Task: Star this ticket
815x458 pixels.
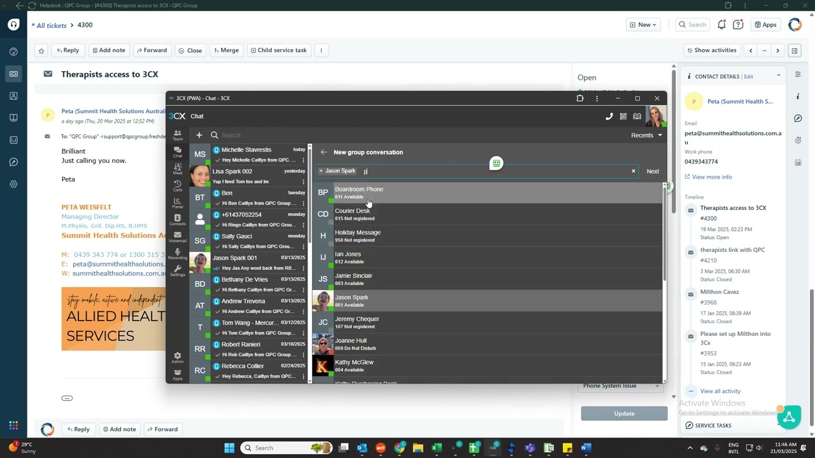Action: click(x=41, y=51)
